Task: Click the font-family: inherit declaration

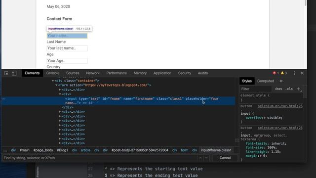Action: tap(266, 143)
